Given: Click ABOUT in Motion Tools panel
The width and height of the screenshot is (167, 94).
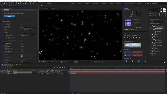Looking at the screenshot, I should 137,9.
